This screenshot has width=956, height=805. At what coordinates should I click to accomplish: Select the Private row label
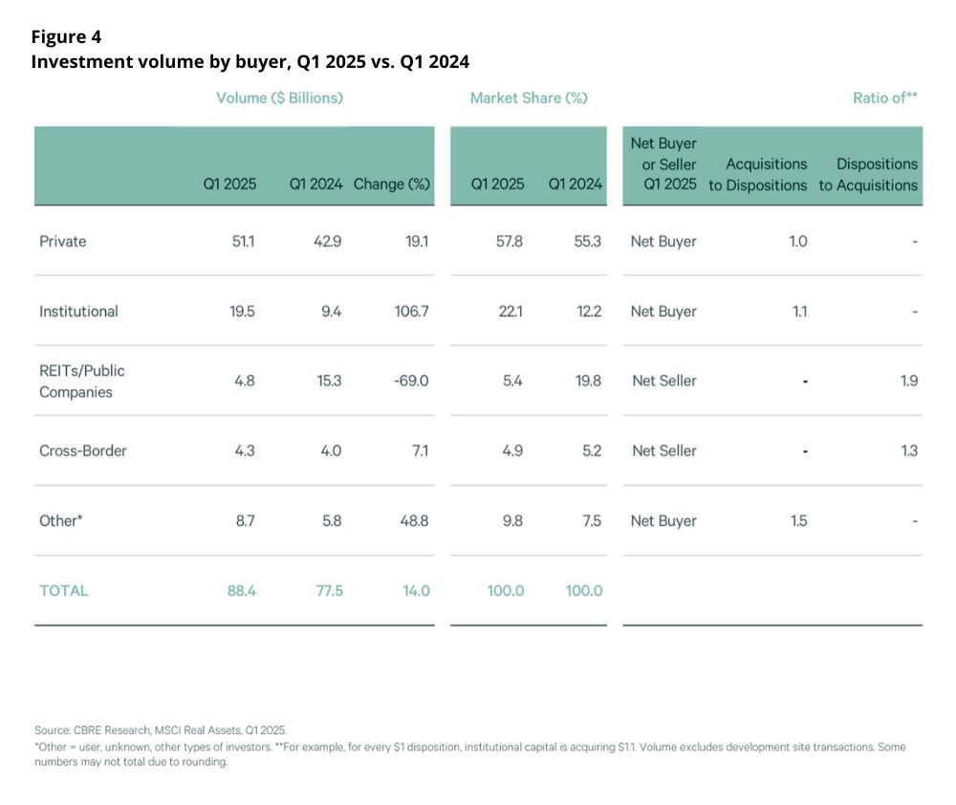point(63,241)
